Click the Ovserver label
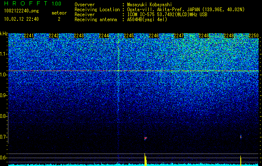This screenshot has height=166, width=262. tap(85, 5)
